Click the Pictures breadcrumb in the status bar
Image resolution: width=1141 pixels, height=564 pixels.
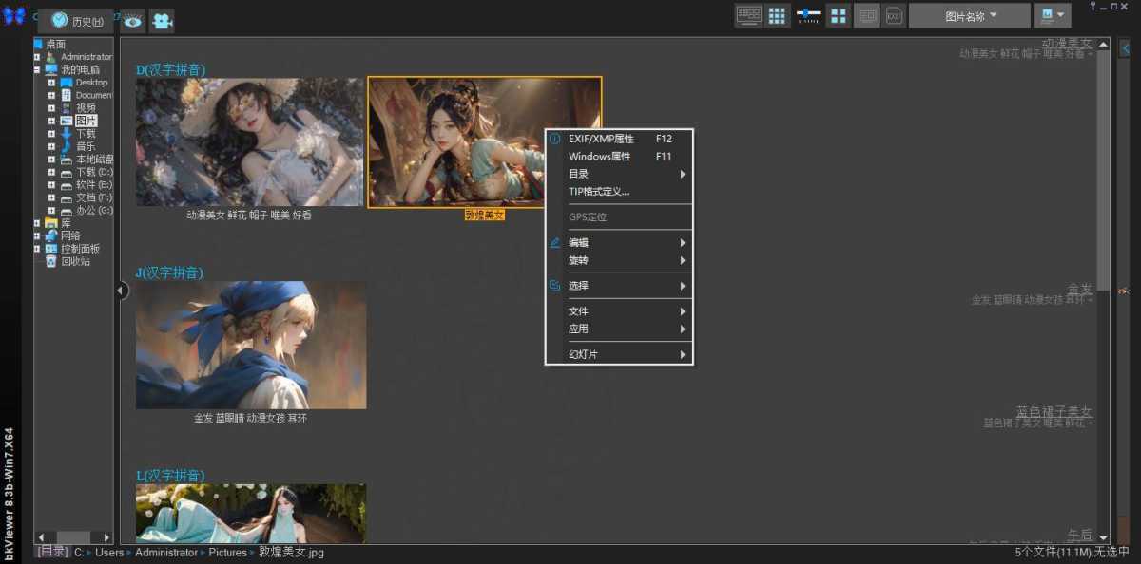coord(227,552)
